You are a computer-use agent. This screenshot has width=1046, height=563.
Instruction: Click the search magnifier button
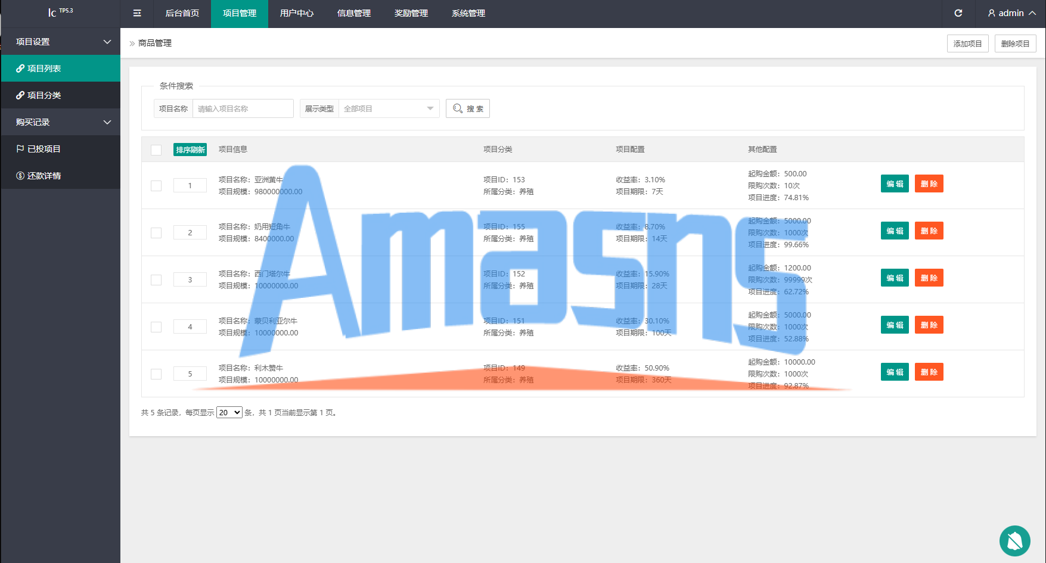click(x=468, y=108)
